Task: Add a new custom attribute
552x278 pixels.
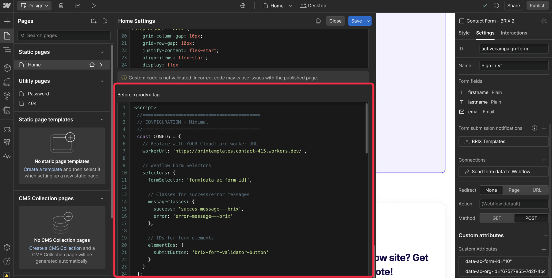Action: pos(544,250)
